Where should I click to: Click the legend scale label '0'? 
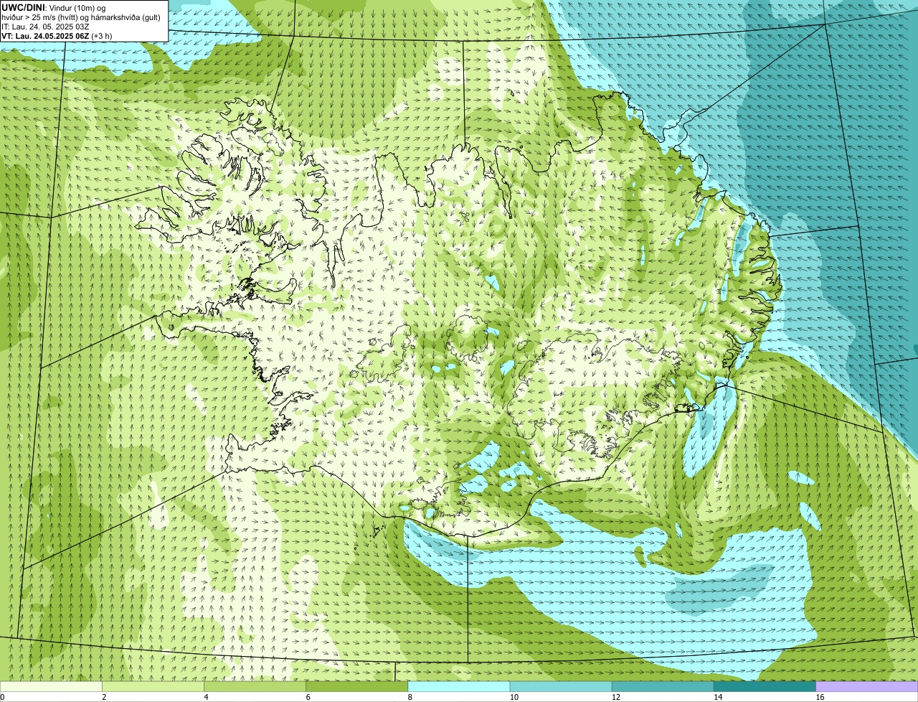tap(2, 697)
